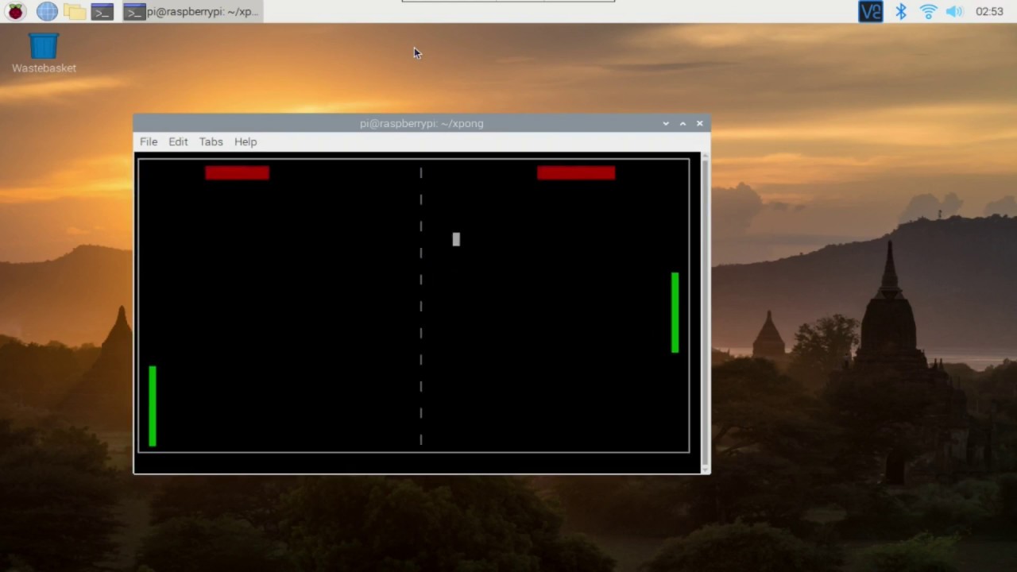Click the right green pong paddle

tap(675, 312)
